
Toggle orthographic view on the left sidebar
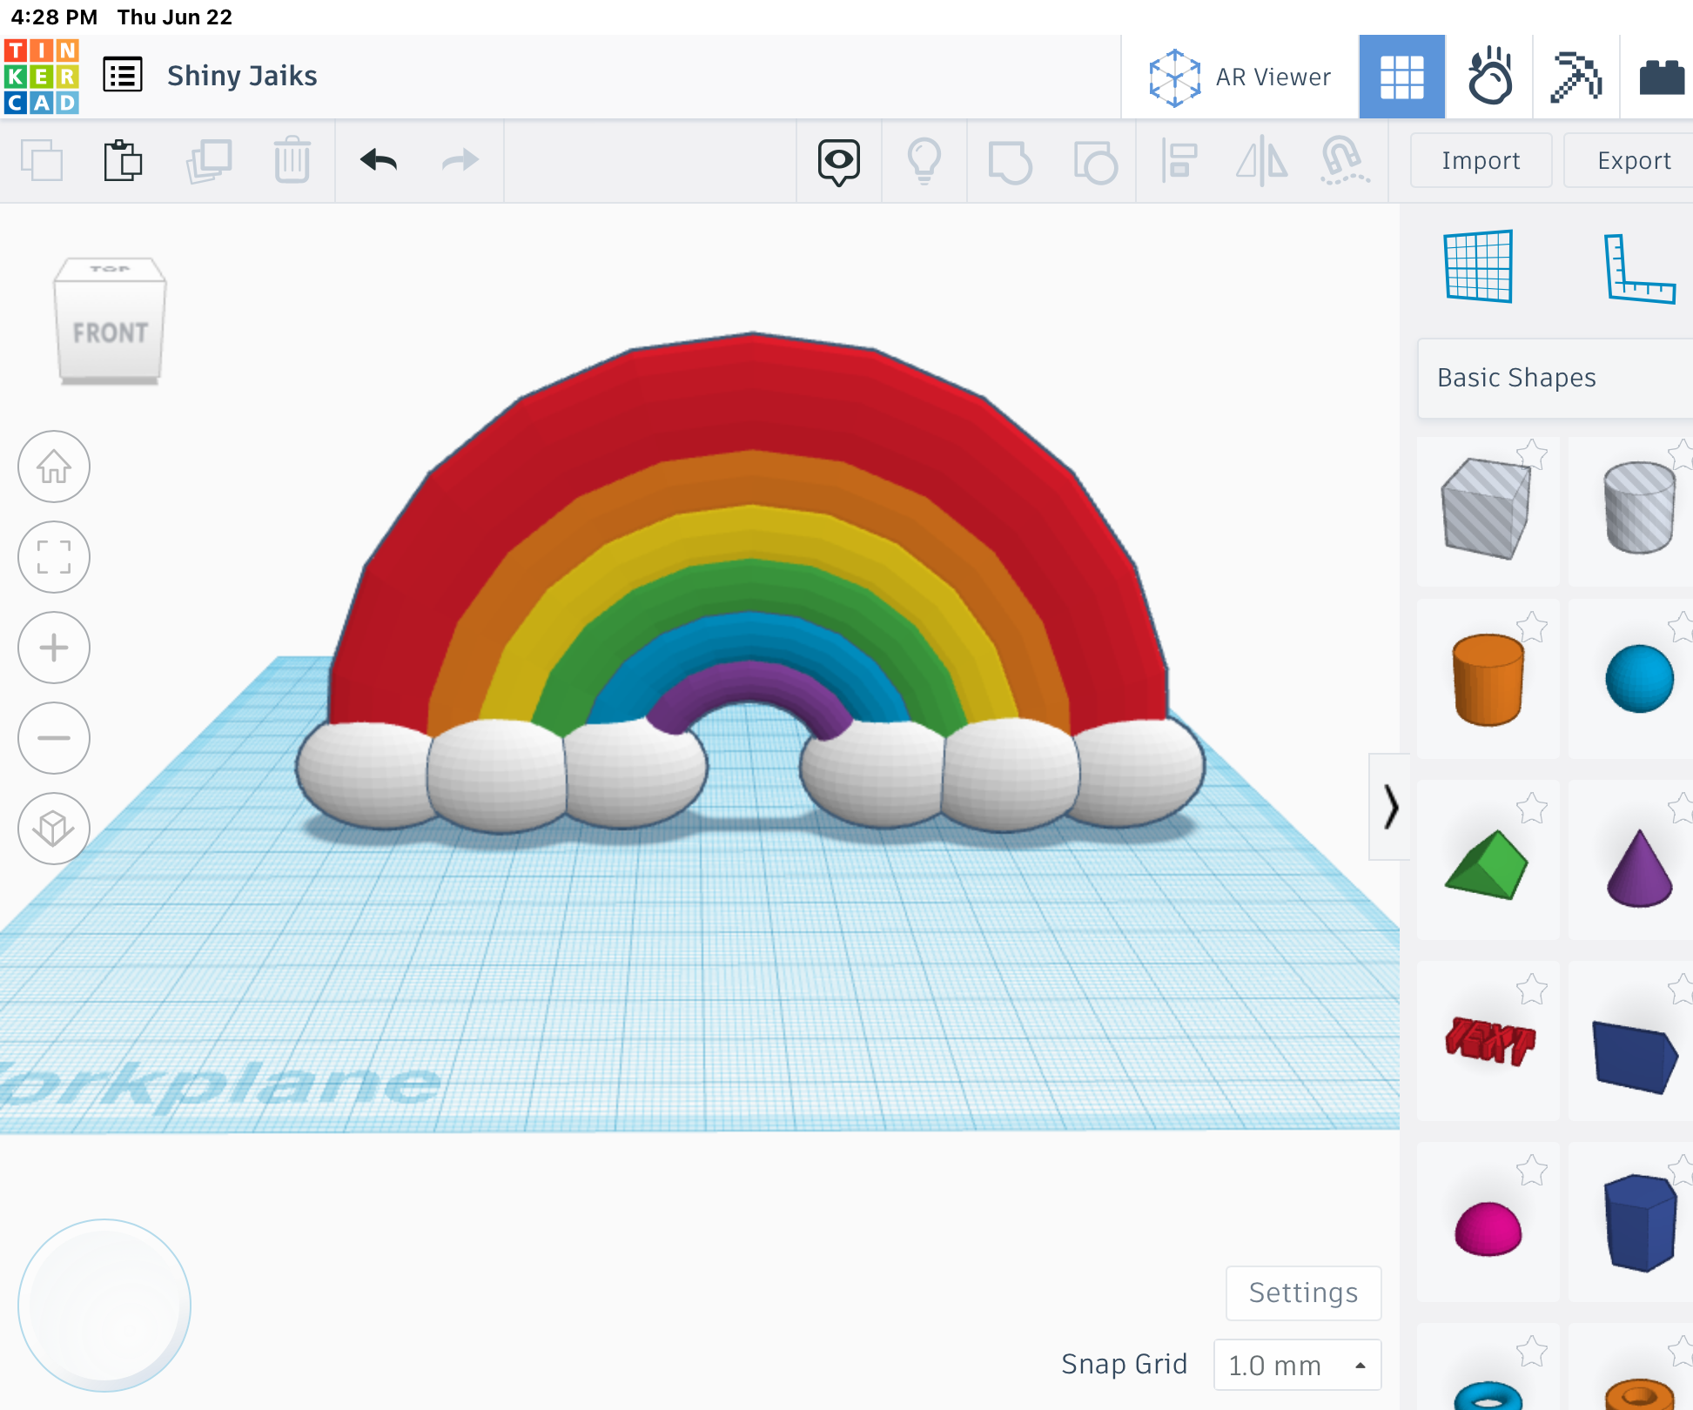(54, 829)
